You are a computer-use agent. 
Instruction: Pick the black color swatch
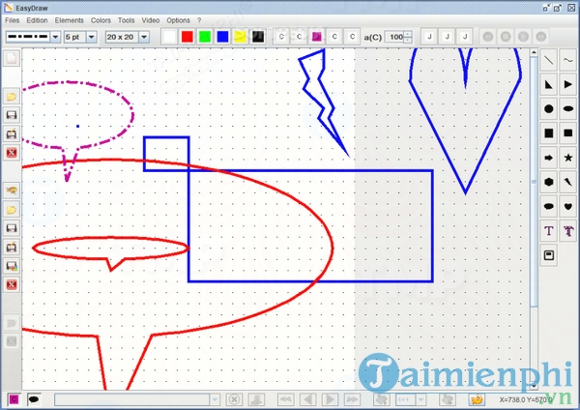[258, 37]
